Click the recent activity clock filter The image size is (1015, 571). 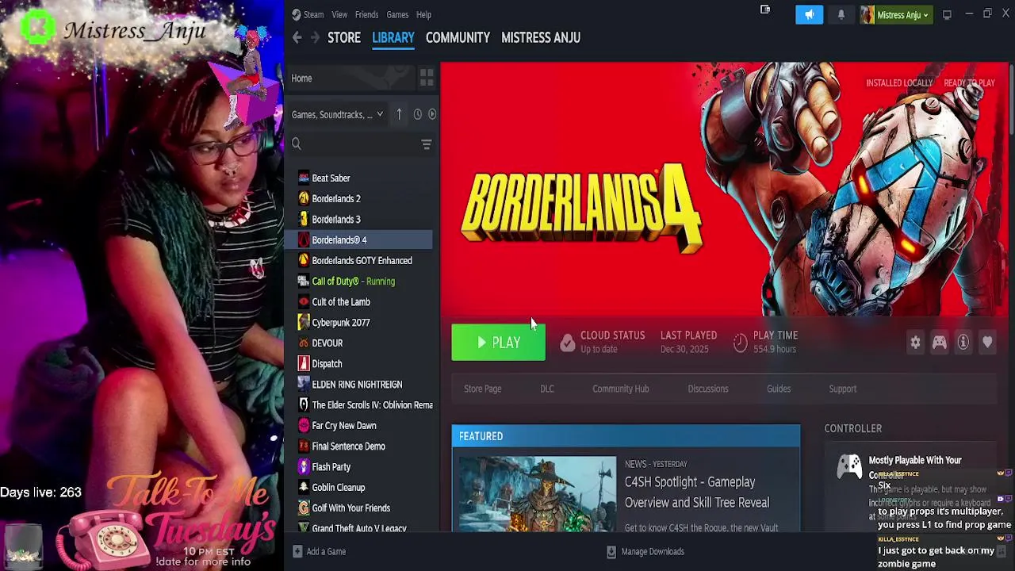coord(417,114)
